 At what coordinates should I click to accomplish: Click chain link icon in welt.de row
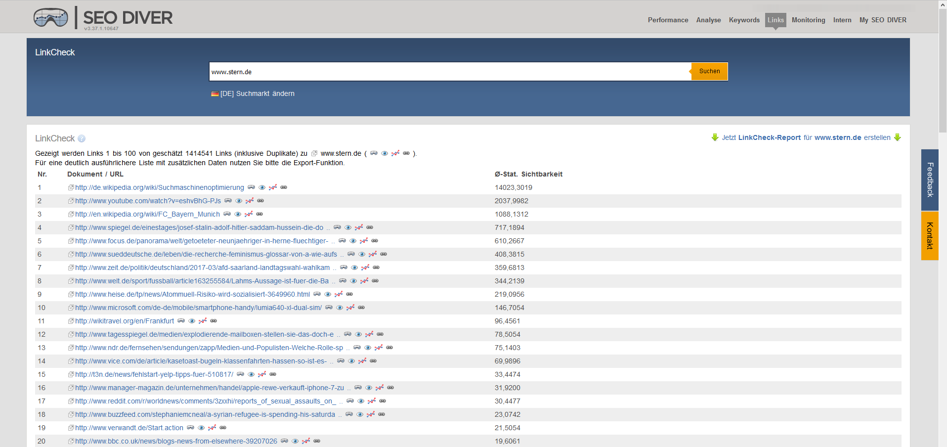375,281
